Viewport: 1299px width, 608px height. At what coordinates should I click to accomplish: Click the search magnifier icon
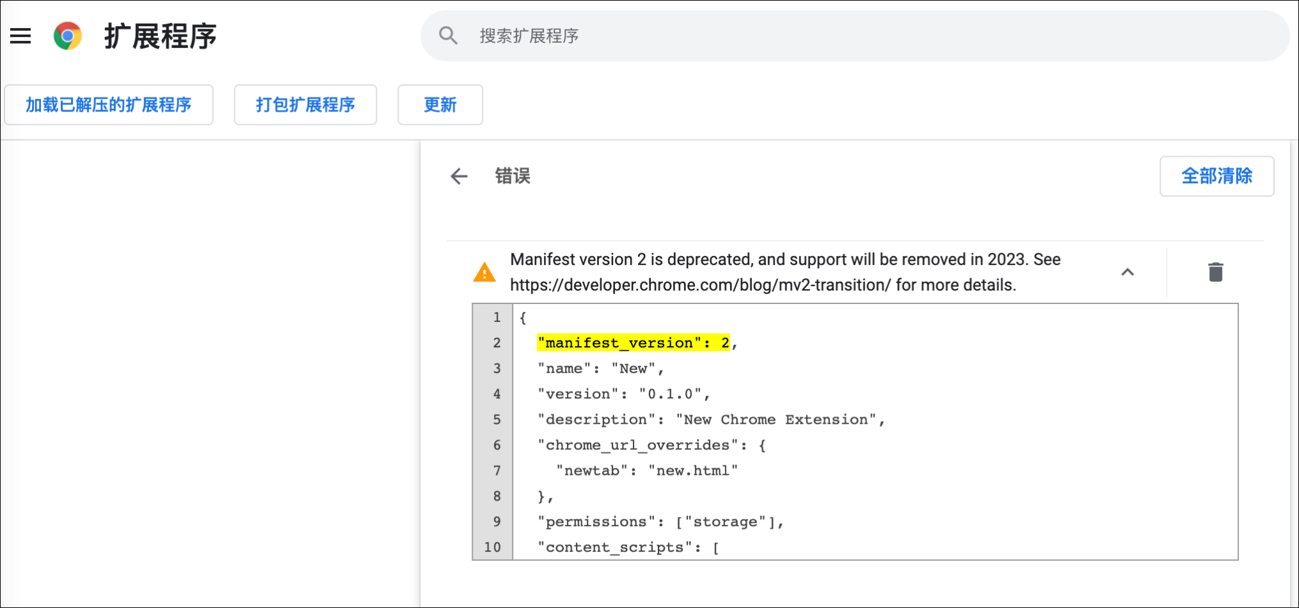448,35
